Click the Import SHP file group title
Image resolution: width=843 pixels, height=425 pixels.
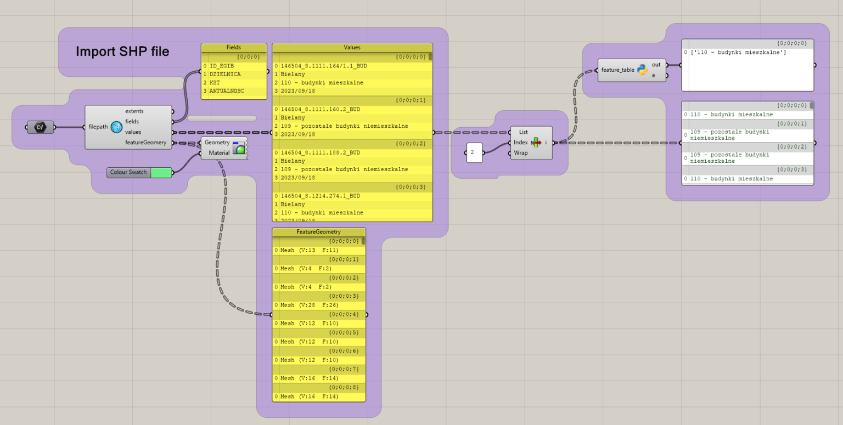123,51
